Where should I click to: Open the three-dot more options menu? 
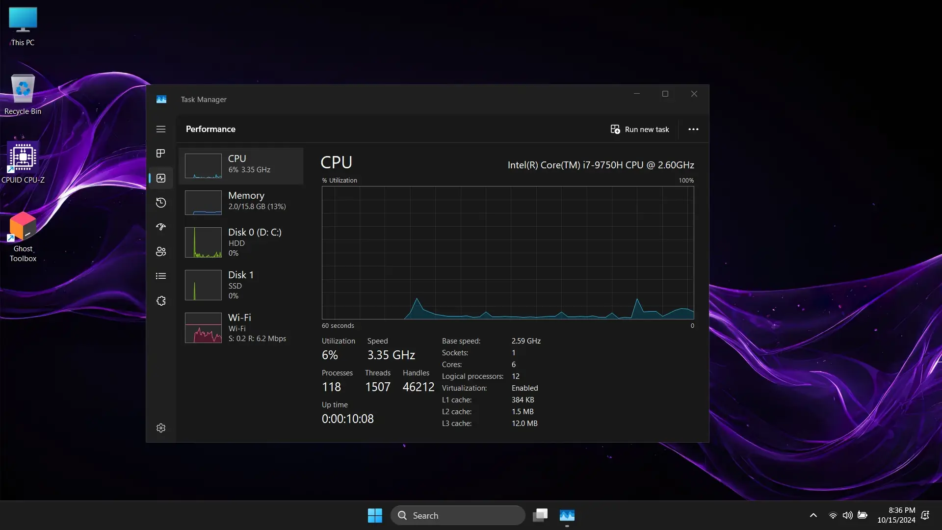click(693, 129)
